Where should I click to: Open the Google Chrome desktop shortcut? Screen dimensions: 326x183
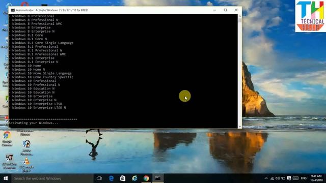(x=7, y=139)
